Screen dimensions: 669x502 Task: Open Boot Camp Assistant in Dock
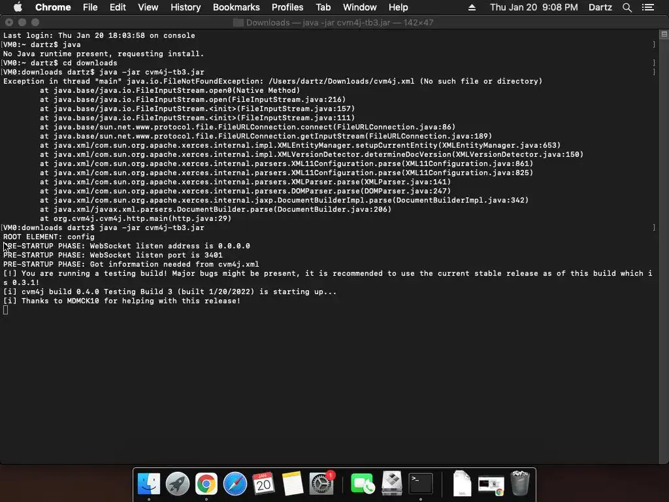coord(391,484)
